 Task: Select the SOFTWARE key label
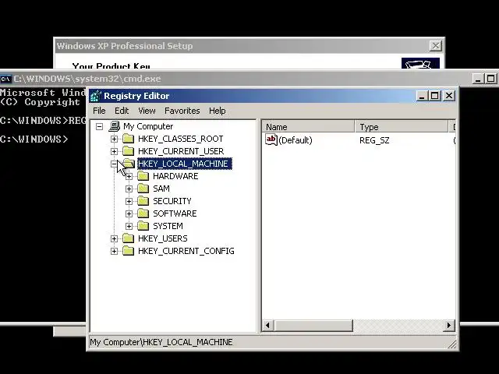pyautogui.click(x=175, y=213)
